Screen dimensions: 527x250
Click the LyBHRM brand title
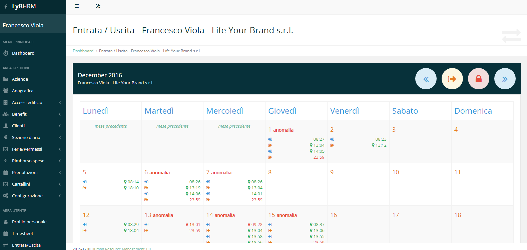click(x=24, y=6)
